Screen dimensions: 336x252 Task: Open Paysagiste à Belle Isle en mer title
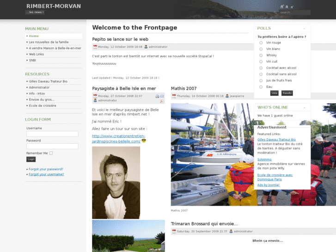tap(124, 88)
